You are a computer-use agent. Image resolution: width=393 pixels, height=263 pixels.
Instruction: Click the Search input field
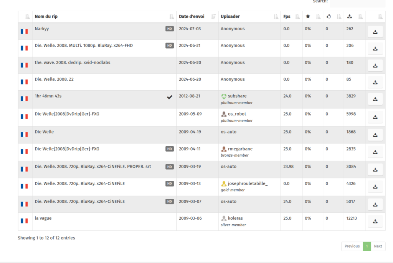(x=357, y=3)
